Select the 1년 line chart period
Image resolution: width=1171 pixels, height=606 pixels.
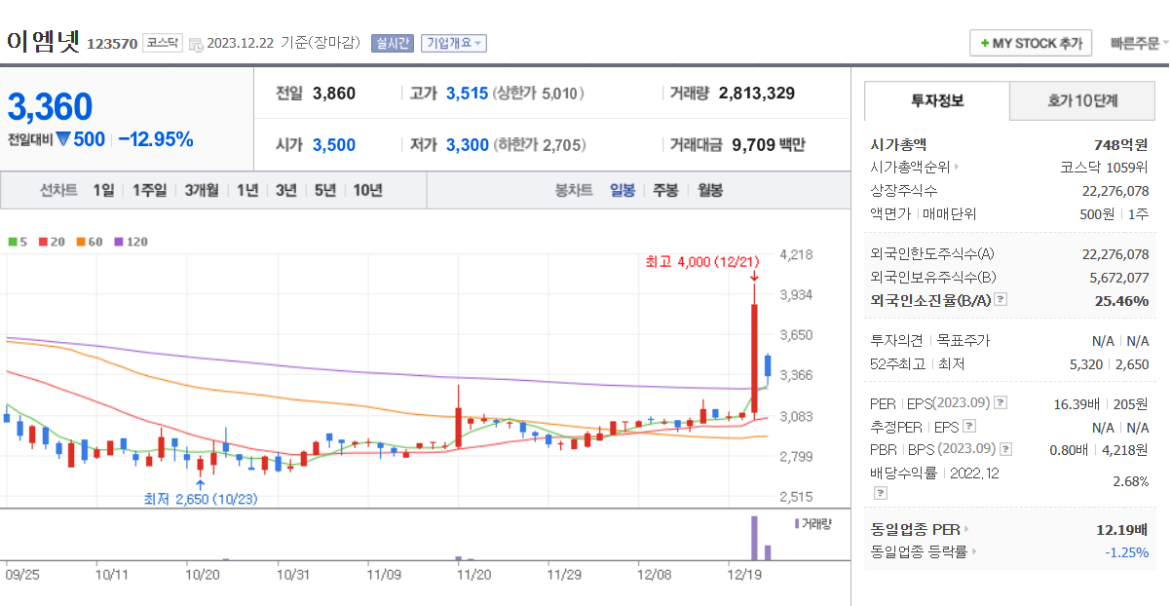pyautogui.click(x=247, y=190)
